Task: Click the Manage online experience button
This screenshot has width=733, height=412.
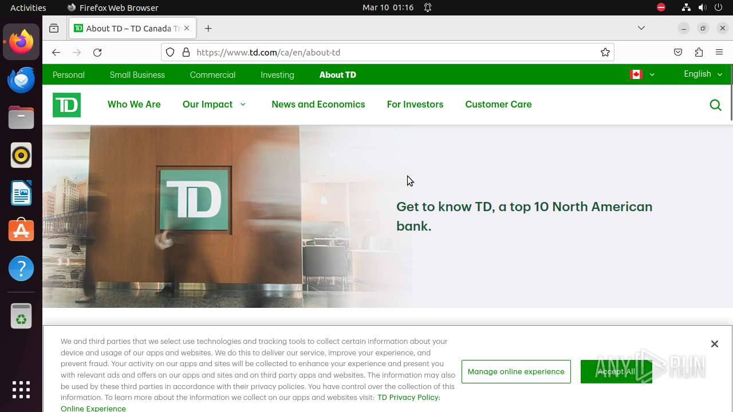Action: [x=516, y=371]
